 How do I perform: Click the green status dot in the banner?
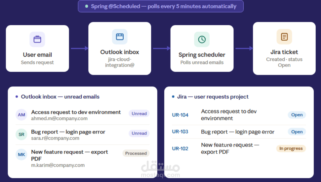pyautogui.click(x=87, y=6)
